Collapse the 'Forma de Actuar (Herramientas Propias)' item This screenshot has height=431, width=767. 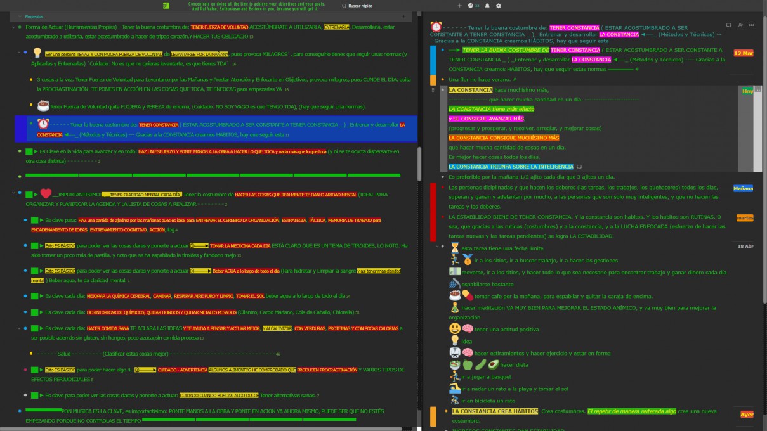pos(13,27)
